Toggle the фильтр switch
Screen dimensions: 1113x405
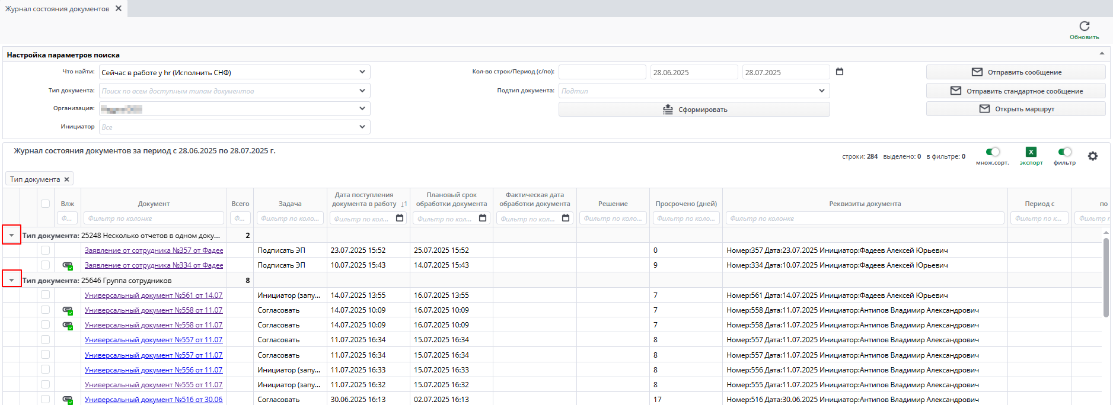[x=1064, y=152]
